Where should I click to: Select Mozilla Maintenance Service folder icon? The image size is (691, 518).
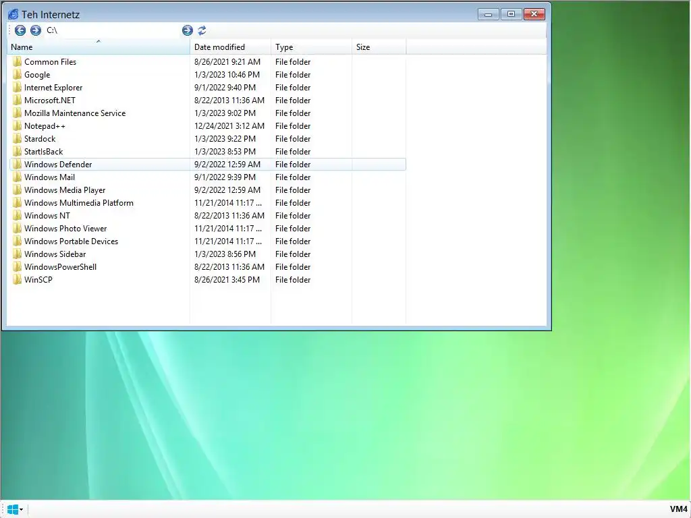click(17, 113)
